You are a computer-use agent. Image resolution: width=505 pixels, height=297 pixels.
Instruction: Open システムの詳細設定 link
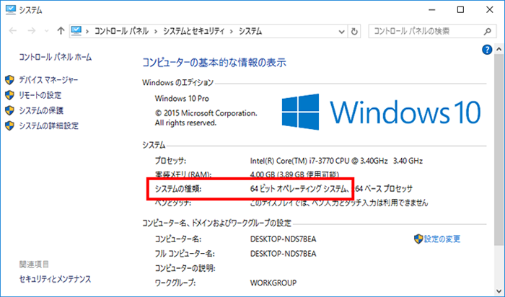point(48,126)
